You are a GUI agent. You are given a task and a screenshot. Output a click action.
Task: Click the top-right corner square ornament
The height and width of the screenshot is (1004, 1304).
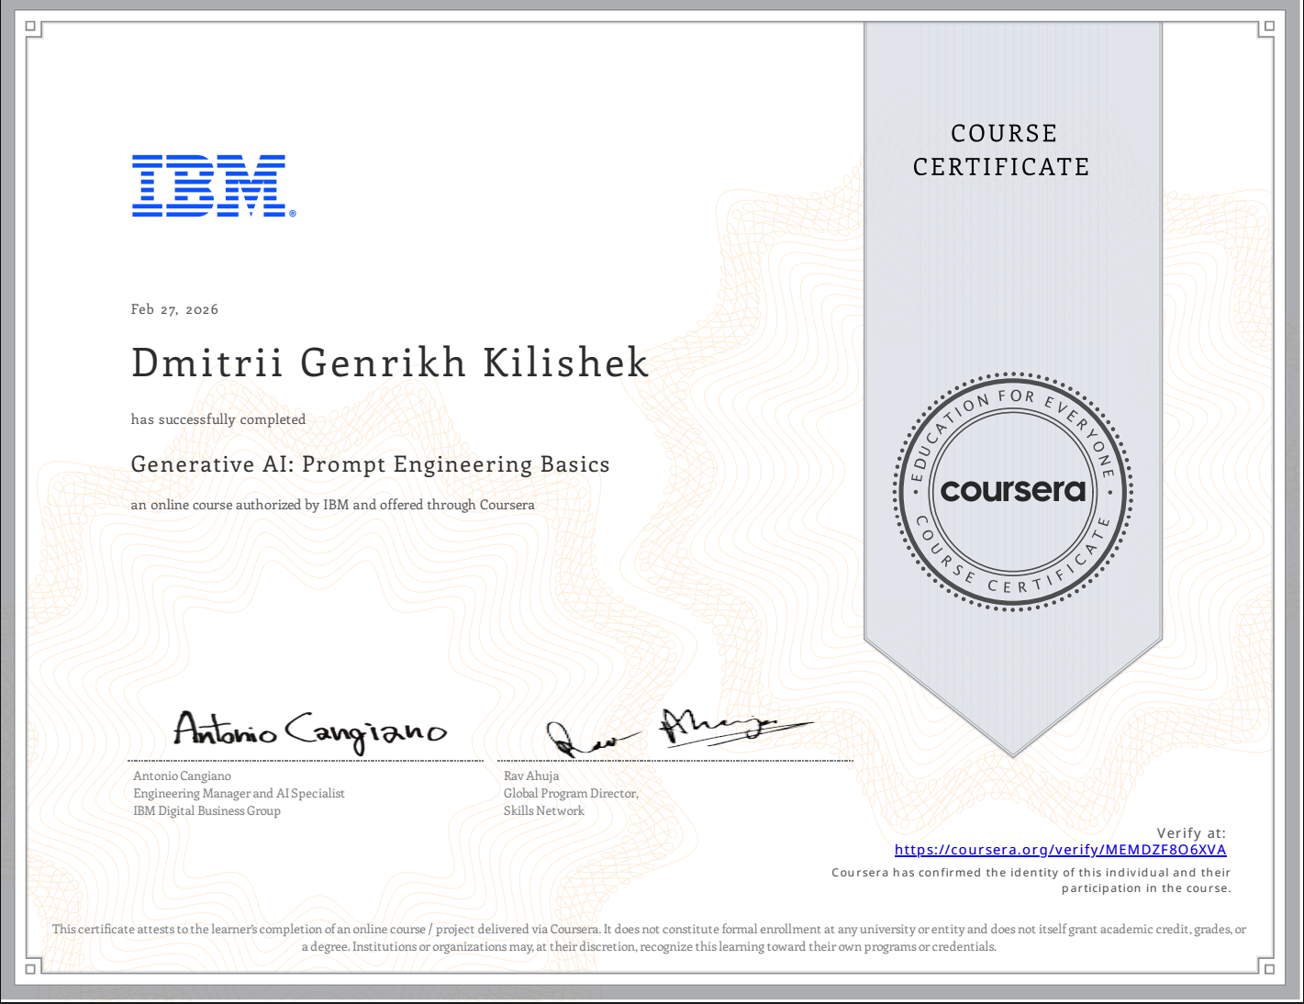1267,28
